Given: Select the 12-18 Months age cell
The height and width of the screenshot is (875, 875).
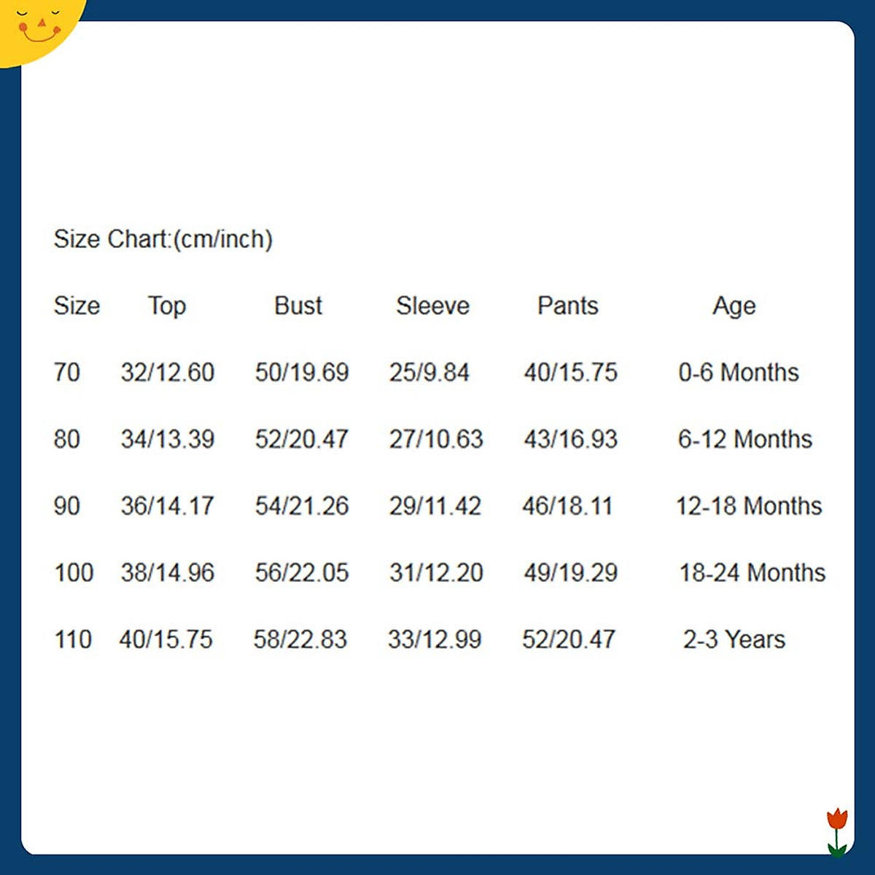Looking at the screenshot, I should tap(749, 506).
